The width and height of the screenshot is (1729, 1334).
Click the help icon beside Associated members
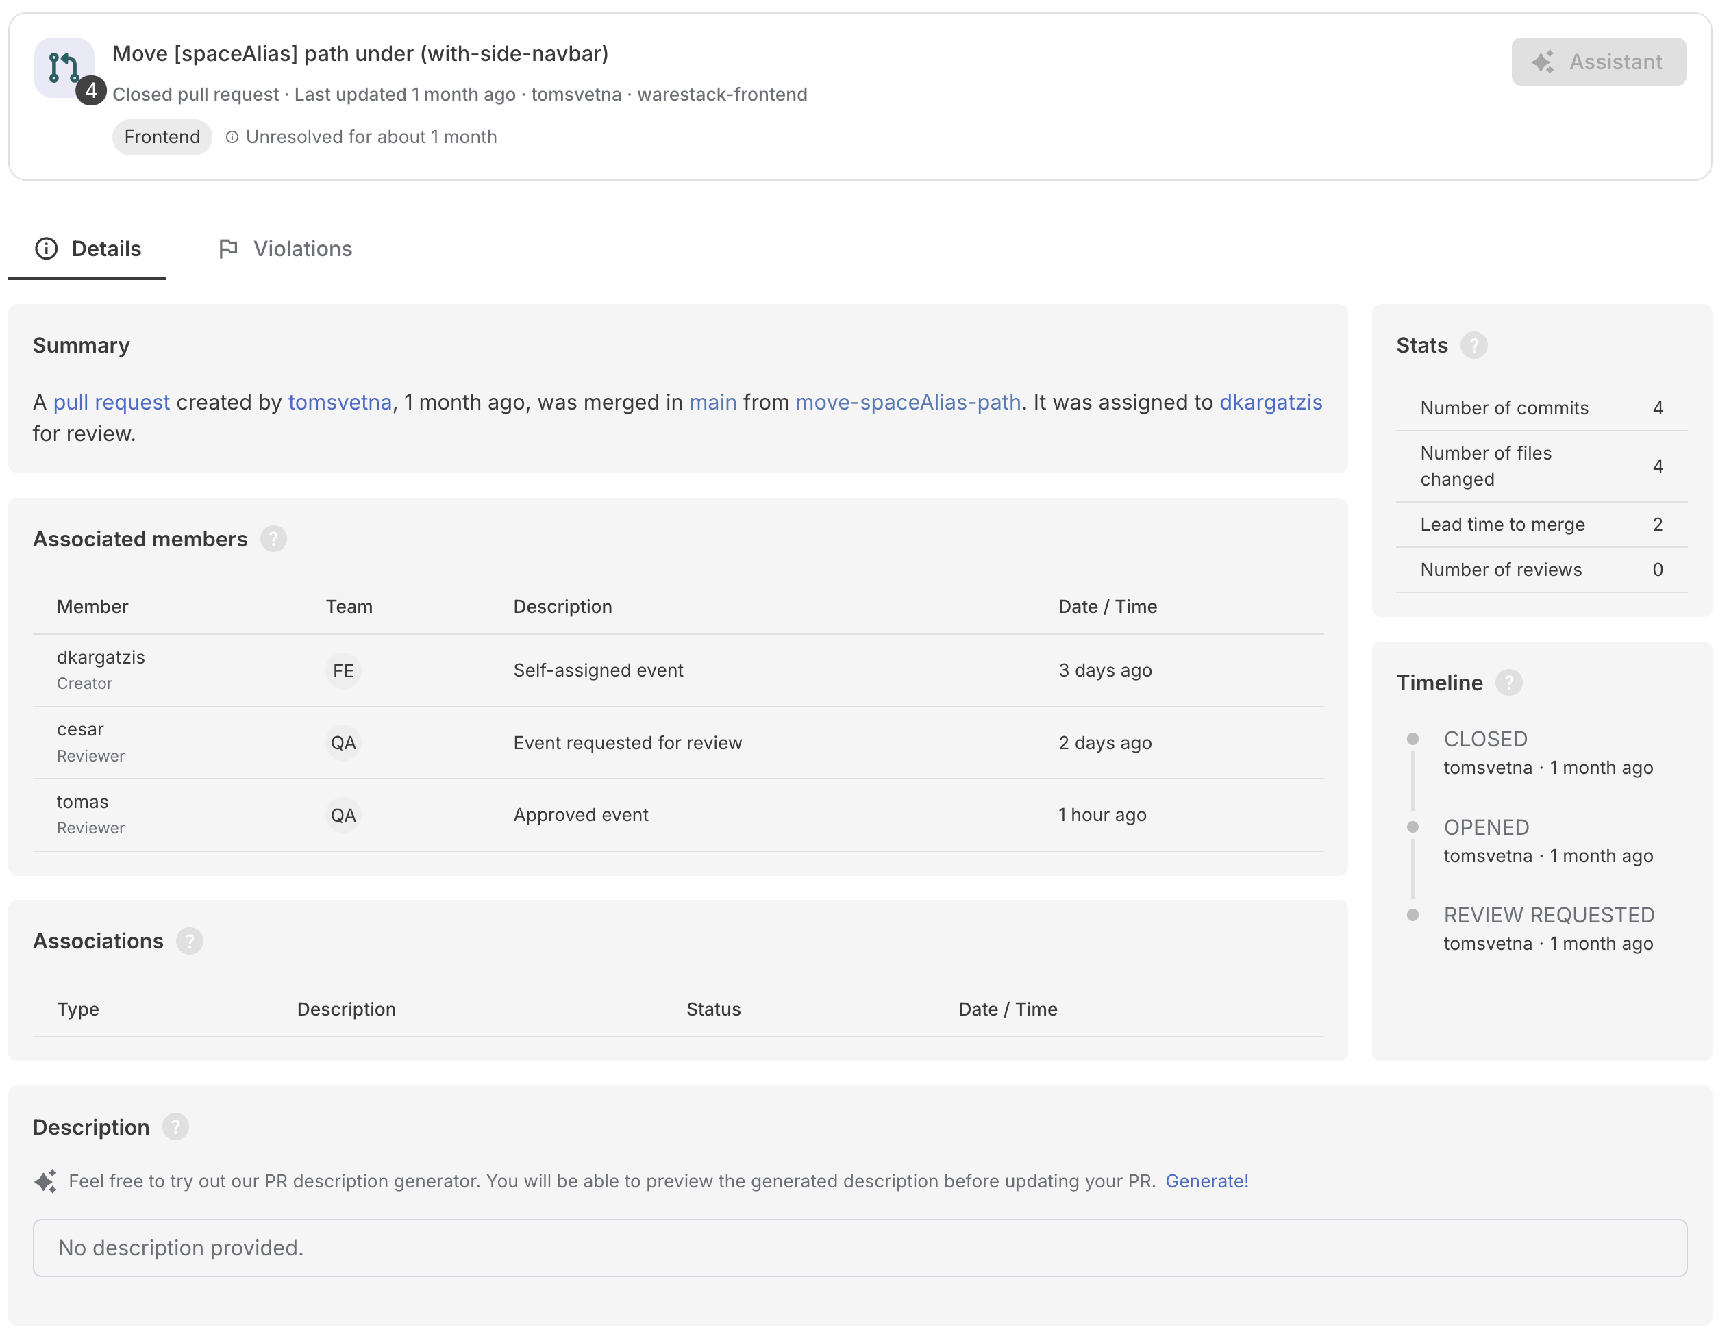click(273, 539)
